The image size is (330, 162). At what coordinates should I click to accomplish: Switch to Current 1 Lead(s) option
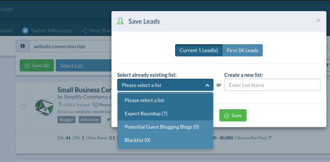coord(199,50)
